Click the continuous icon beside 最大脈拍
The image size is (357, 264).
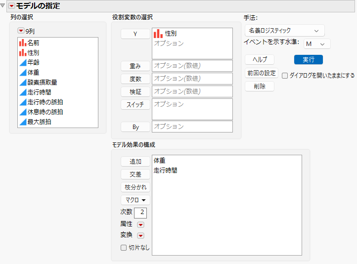click(x=23, y=122)
